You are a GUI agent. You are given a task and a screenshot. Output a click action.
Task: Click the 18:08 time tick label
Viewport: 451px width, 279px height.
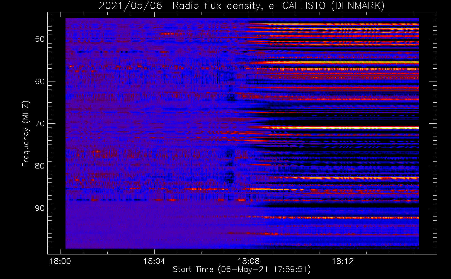click(248, 261)
